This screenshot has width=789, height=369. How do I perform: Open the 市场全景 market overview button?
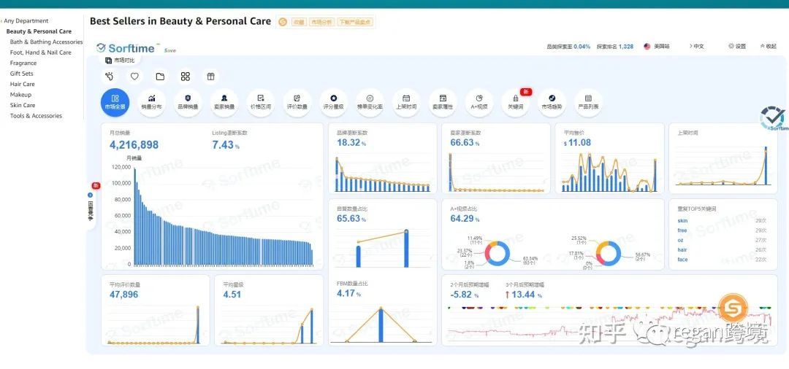[x=115, y=102]
